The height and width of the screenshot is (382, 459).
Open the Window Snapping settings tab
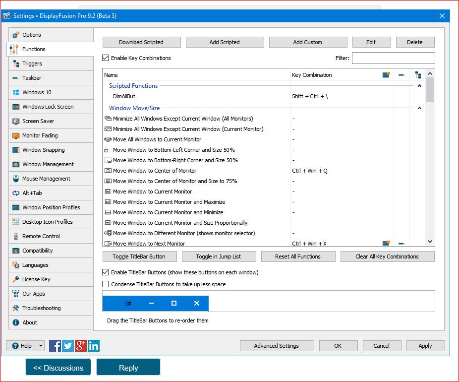click(43, 150)
